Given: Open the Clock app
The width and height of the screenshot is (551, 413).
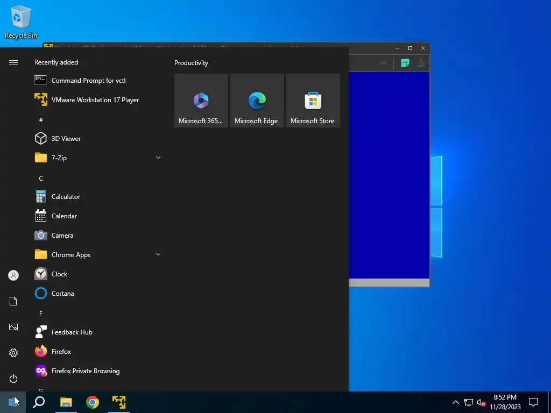Looking at the screenshot, I should [98, 274].
